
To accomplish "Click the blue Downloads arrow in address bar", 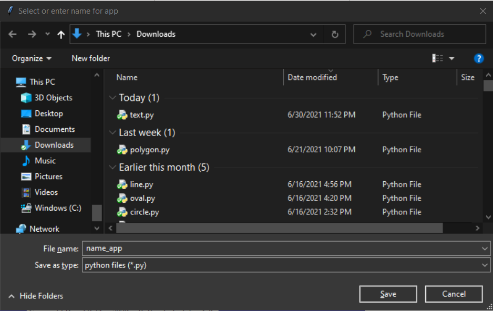I will 77,34.
